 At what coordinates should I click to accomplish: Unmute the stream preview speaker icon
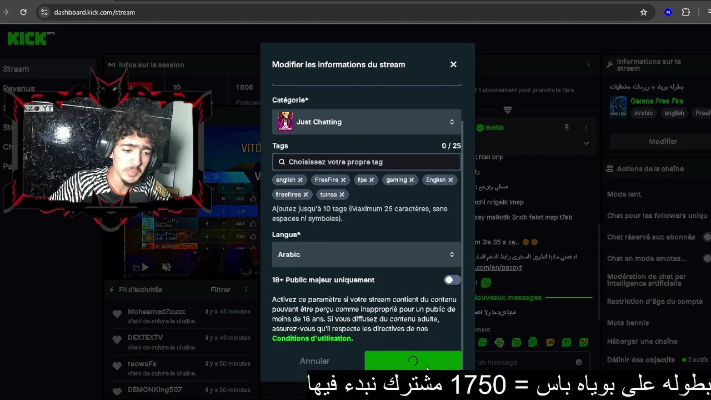coord(166,267)
